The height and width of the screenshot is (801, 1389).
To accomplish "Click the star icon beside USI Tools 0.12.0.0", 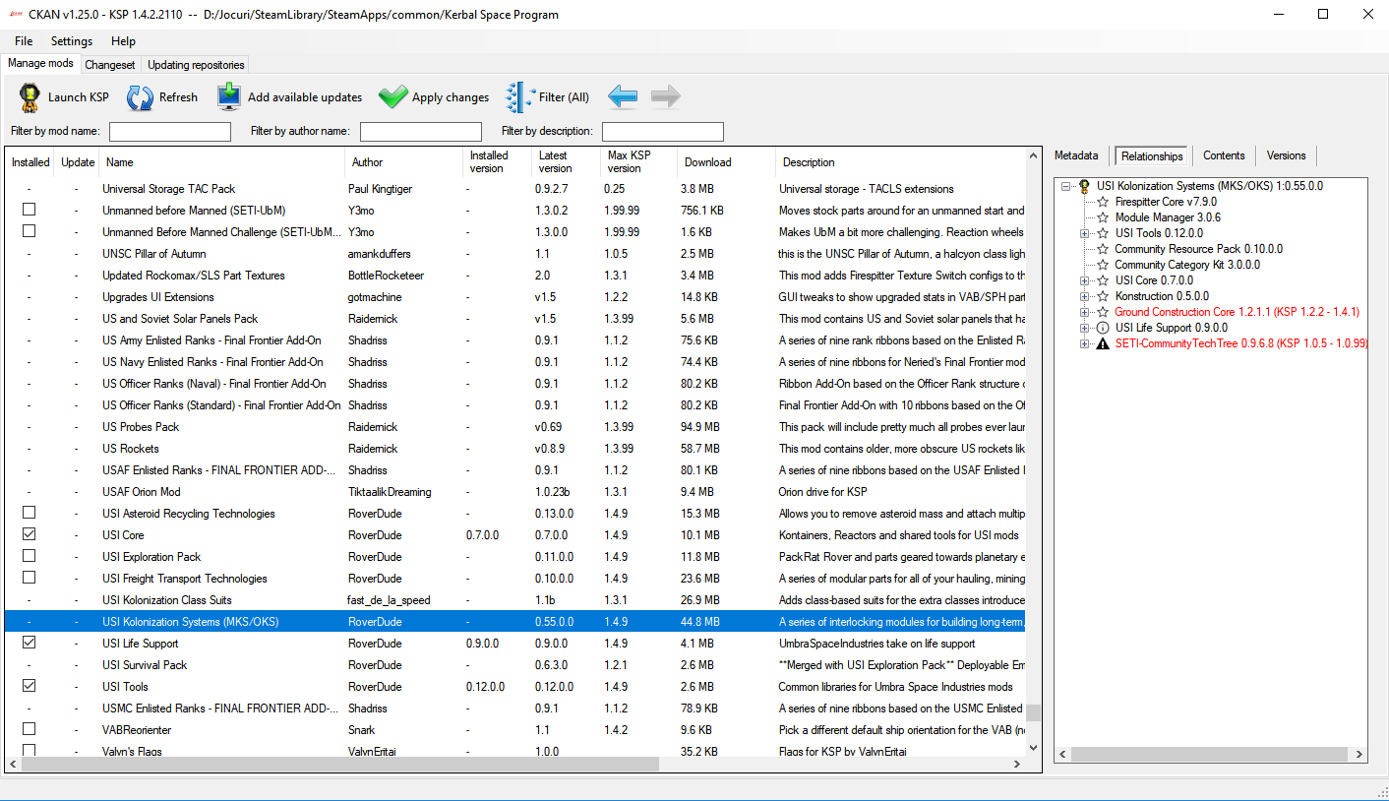I will click(x=1103, y=233).
